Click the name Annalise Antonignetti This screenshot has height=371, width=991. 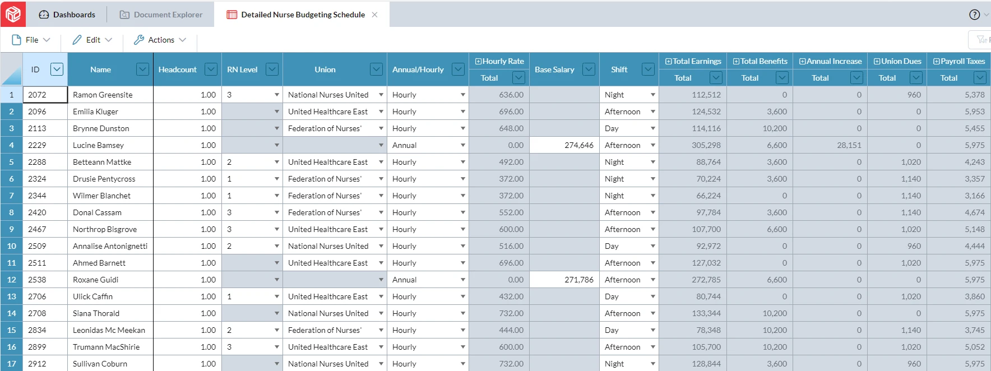pyautogui.click(x=110, y=246)
